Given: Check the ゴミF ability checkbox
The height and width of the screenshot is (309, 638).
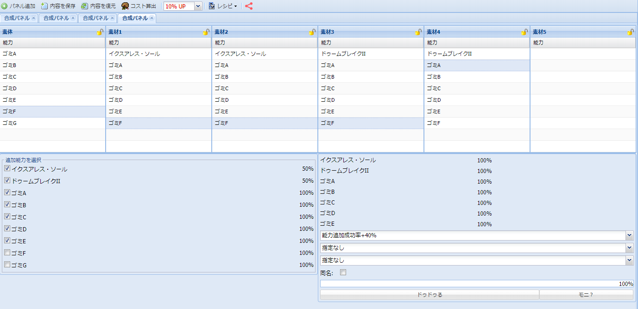Looking at the screenshot, I should 7,253.
